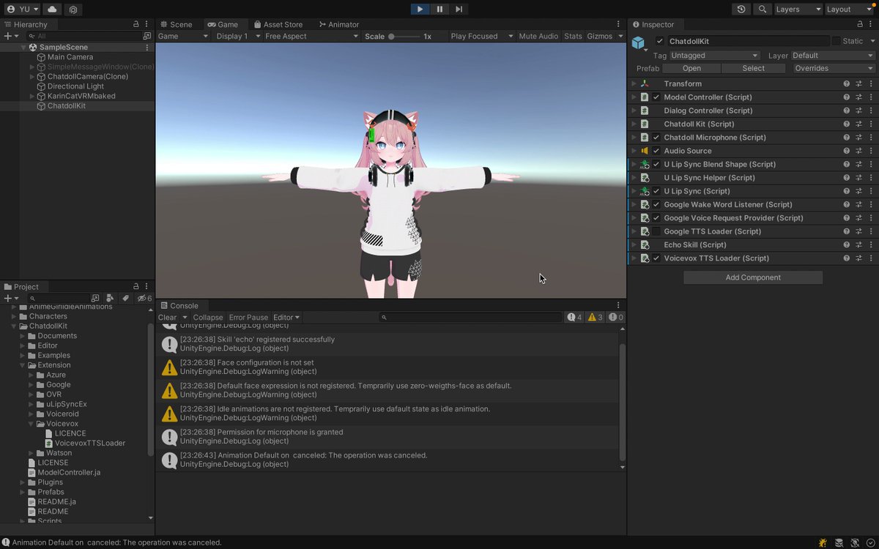Expand the Transform component
This screenshot has height=549, width=879.
click(634, 83)
